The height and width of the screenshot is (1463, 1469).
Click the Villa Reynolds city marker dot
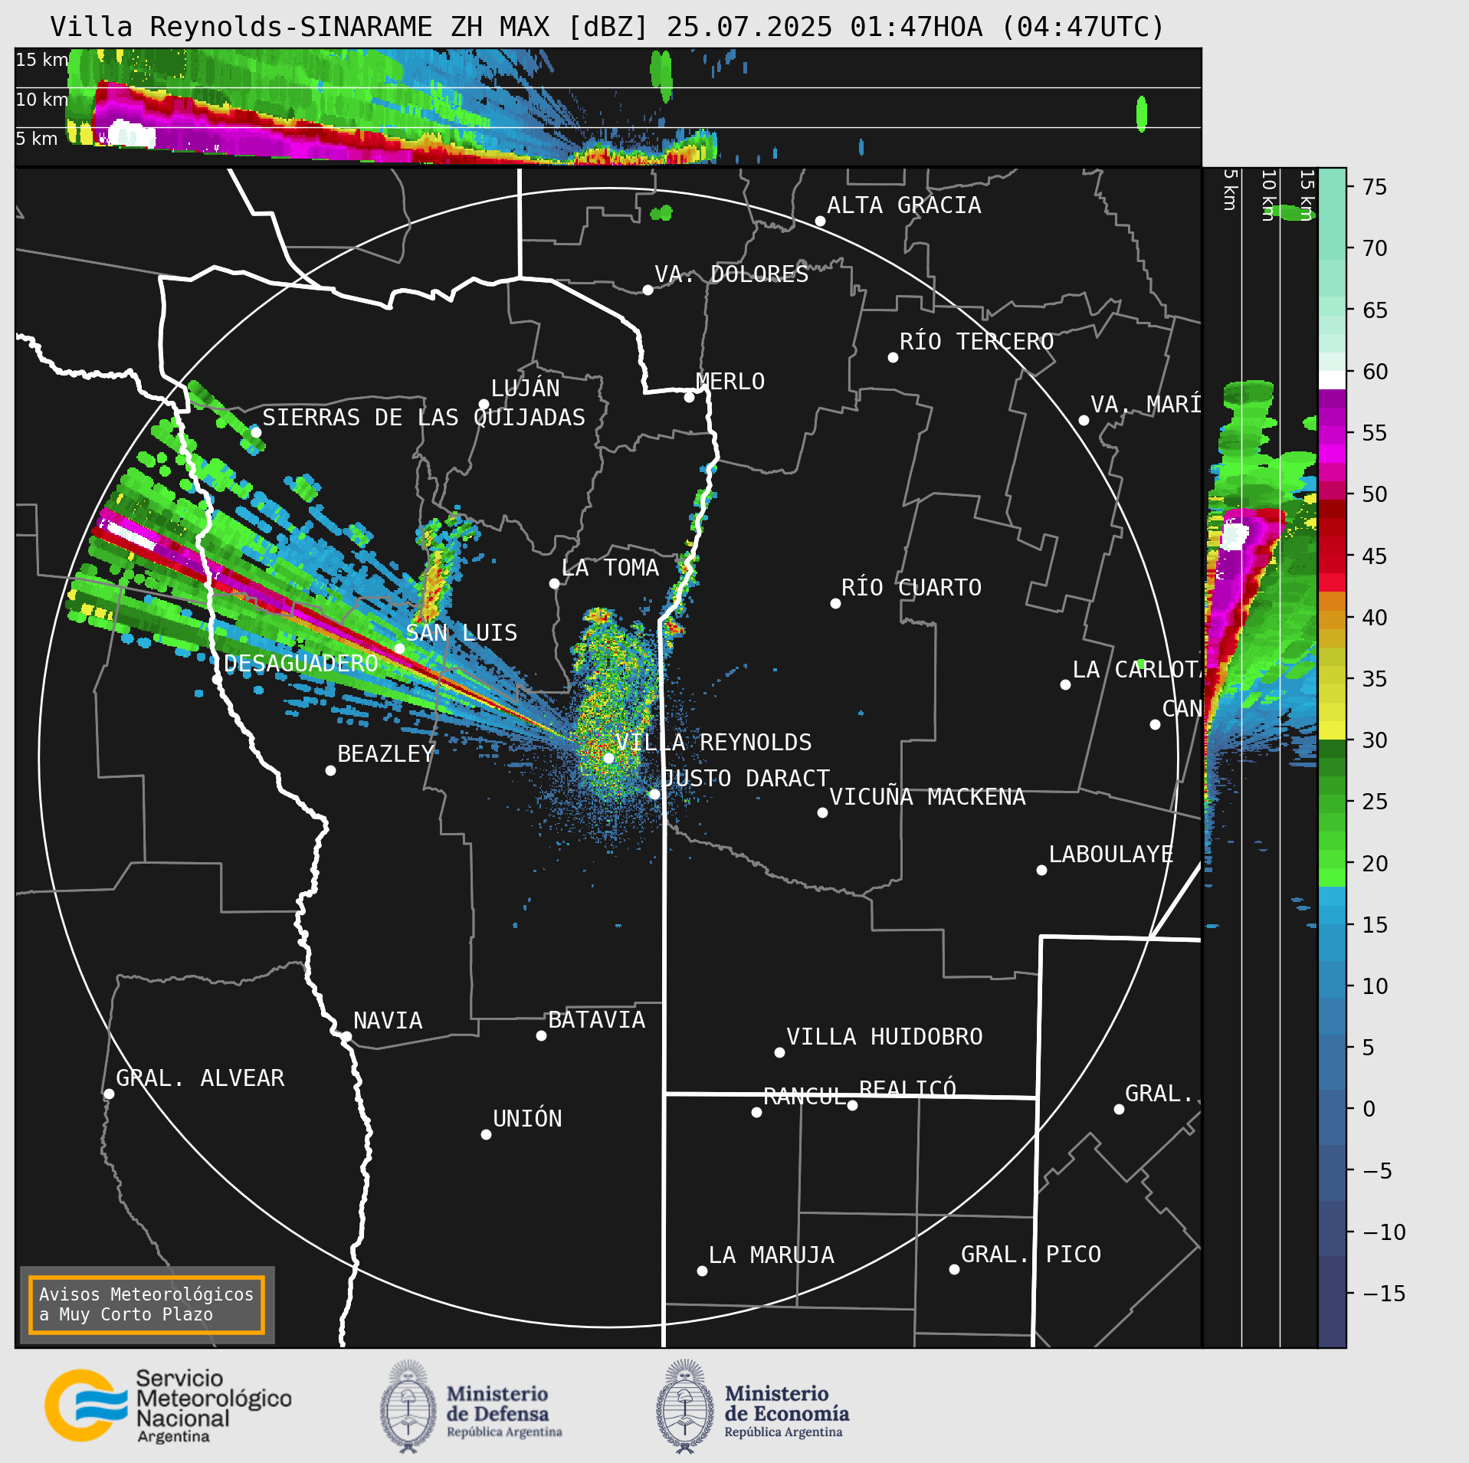(608, 758)
